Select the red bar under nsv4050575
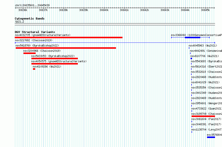222x147 pixels. (55, 64)
